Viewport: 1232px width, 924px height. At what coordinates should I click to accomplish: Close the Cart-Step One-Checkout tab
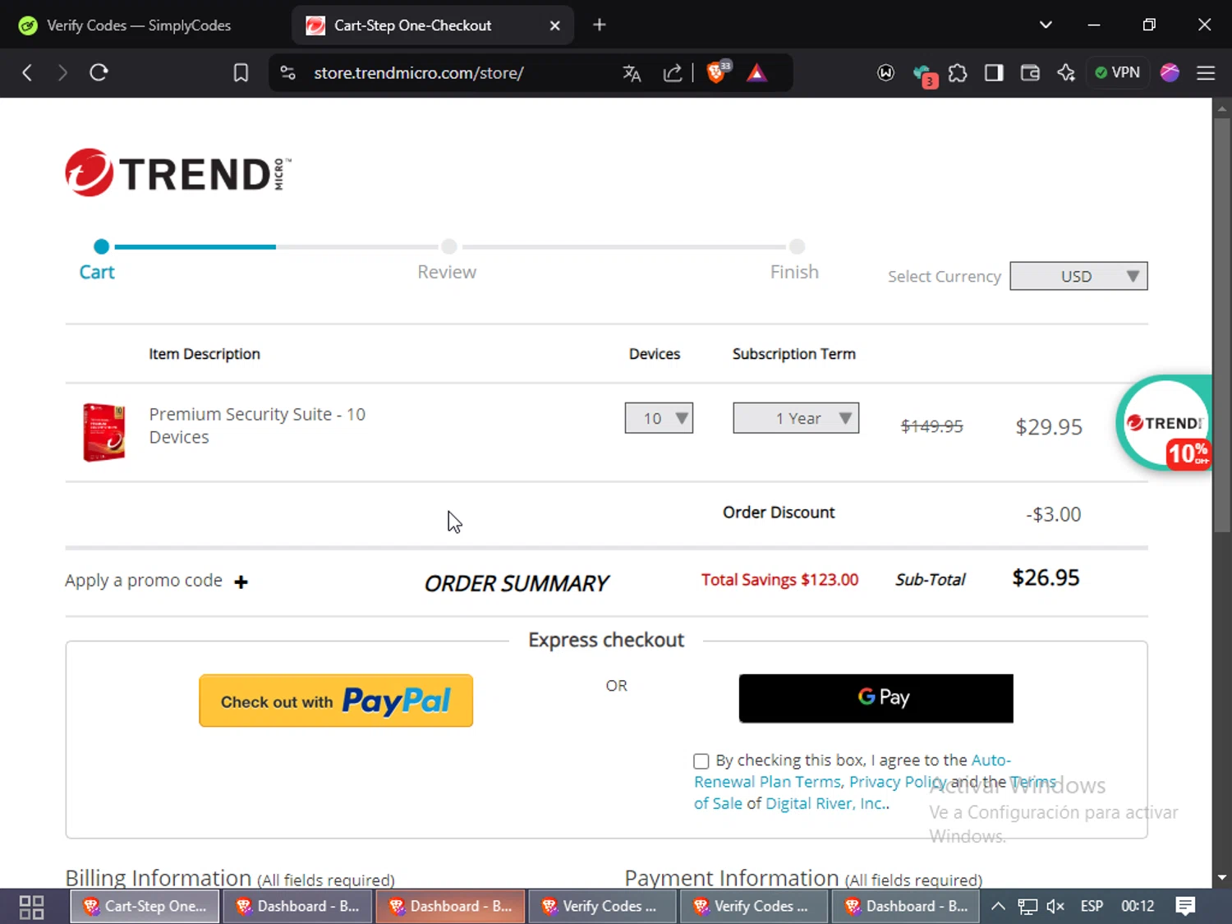tap(555, 25)
